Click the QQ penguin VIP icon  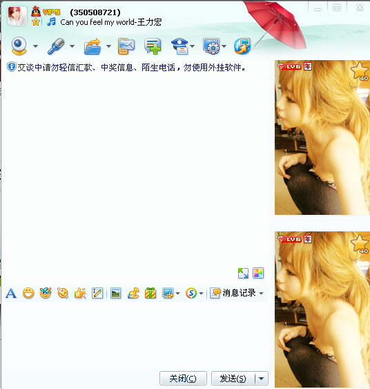pos(36,11)
